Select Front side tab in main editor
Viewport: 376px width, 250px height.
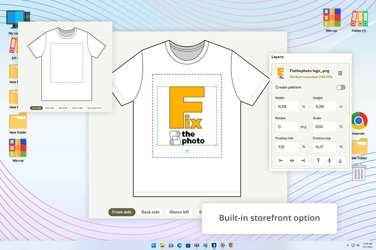pyautogui.click(x=122, y=212)
